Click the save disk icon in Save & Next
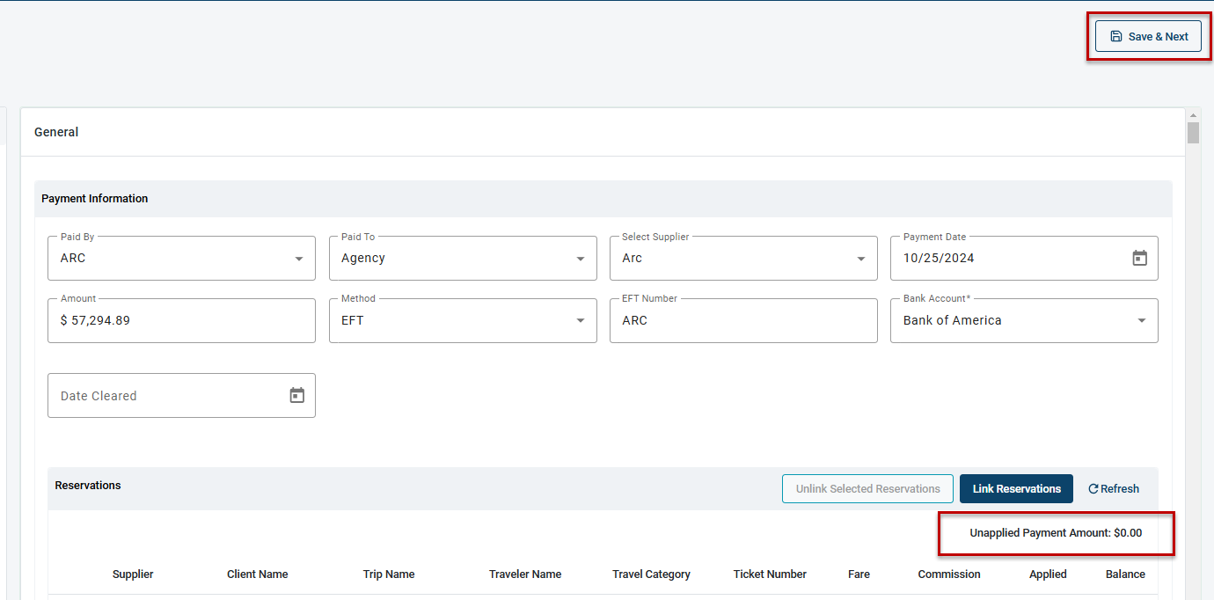Viewport: 1214px width, 600px height. pos(1117,36)
